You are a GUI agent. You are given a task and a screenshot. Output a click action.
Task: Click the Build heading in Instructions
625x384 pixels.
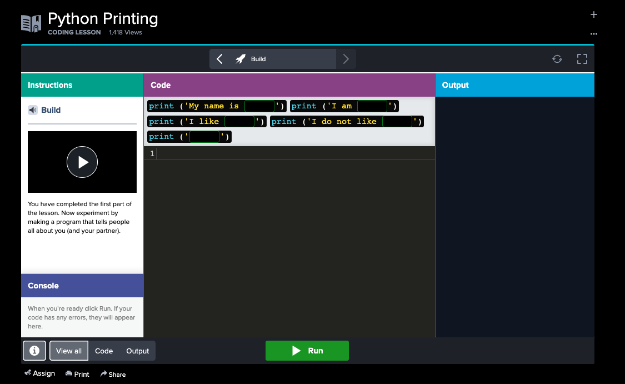(51, 110)
